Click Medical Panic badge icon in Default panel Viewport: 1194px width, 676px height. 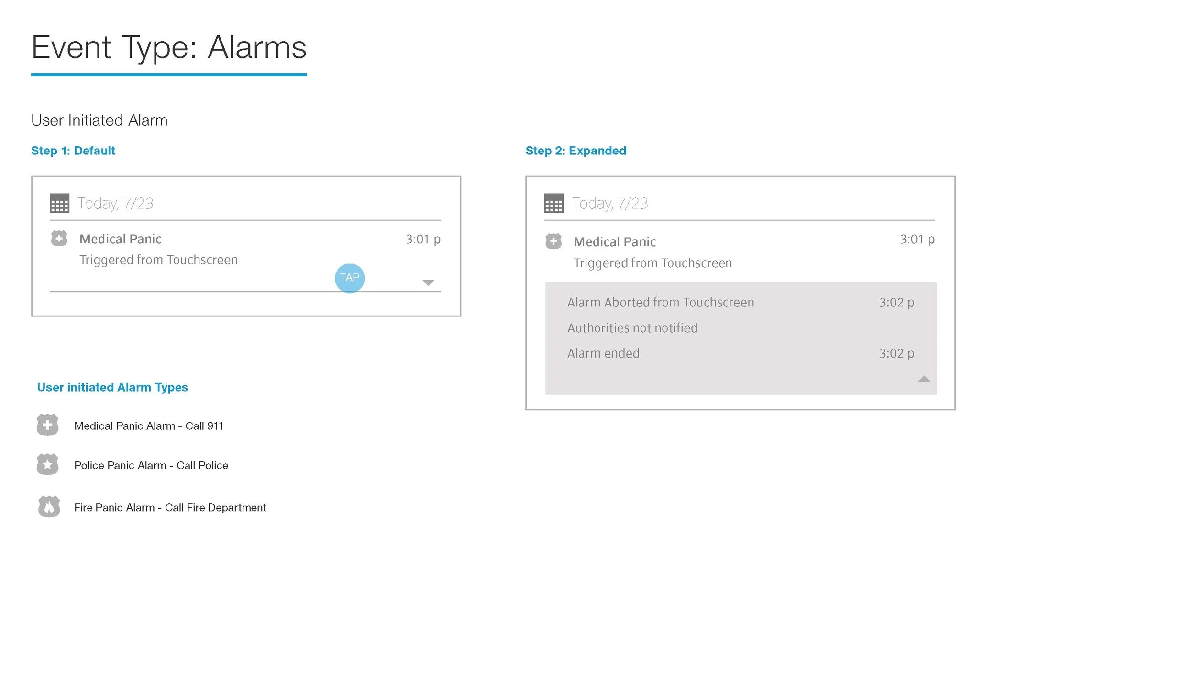59,238
